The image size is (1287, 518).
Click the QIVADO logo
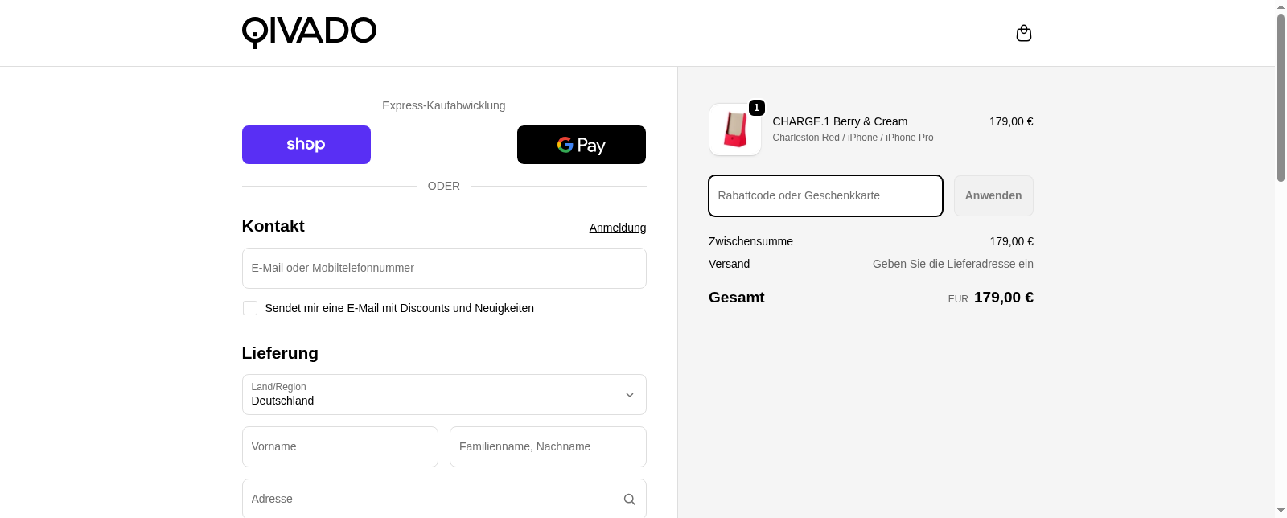coord(309,32)
